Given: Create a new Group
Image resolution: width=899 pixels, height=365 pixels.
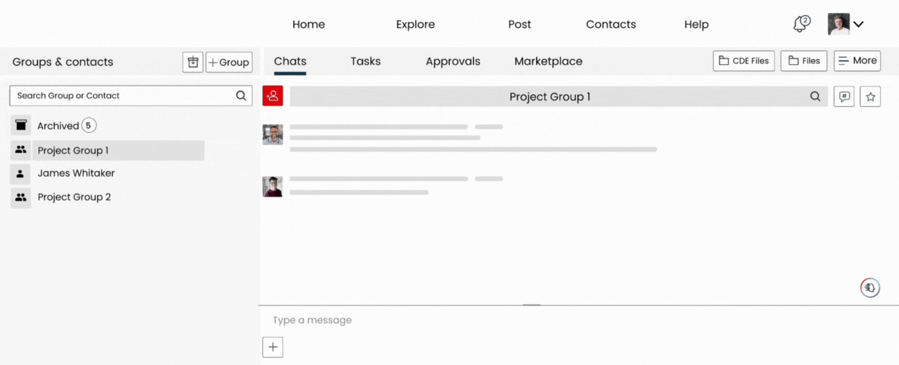Looking at the screenshot, I should [x=229, y=62].
